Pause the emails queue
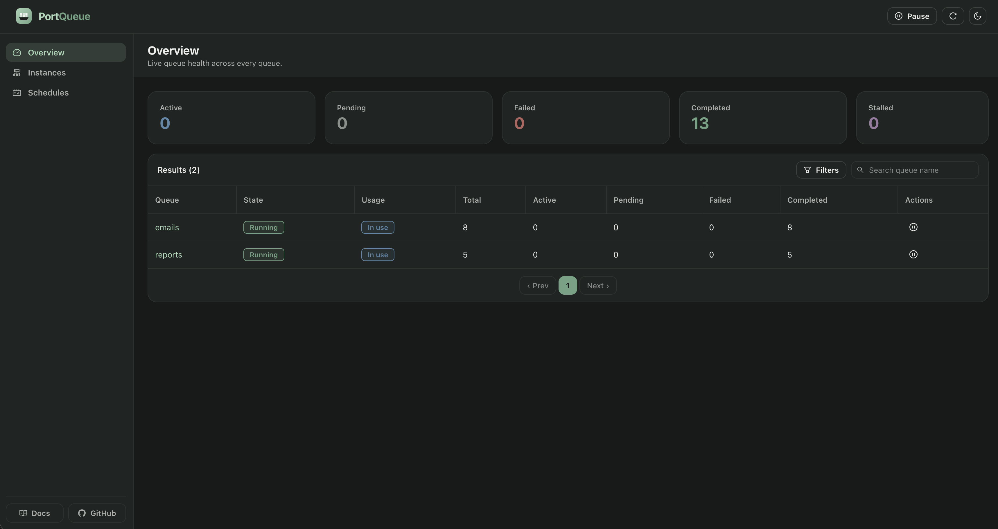998x529 pixels. [913, 227]
